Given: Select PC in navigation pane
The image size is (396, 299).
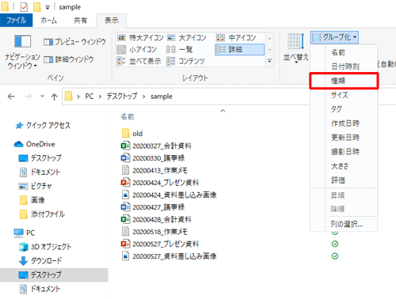Looking at the screenshot, I should coord(25,233).
